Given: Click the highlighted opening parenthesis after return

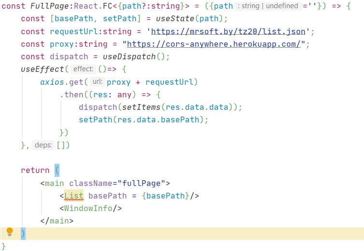Looking at the screenshot, I should coord(57,170).
